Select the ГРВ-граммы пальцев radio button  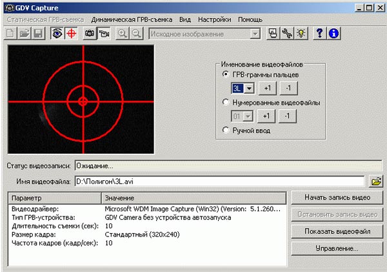tap(226, 74)
